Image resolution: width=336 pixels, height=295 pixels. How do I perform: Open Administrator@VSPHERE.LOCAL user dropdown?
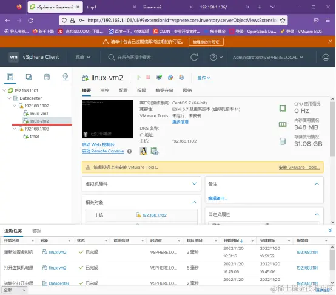click(268, 57)
